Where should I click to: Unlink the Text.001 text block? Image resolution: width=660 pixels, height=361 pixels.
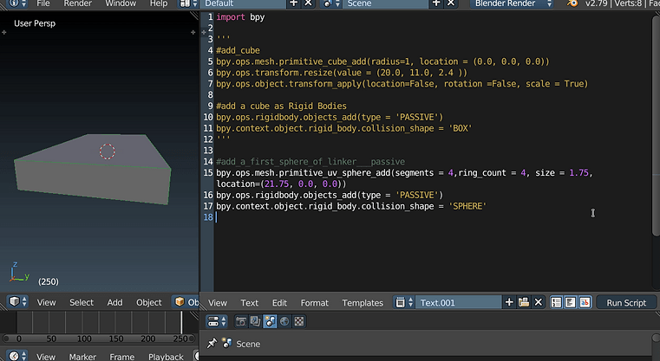click(539, 302)
